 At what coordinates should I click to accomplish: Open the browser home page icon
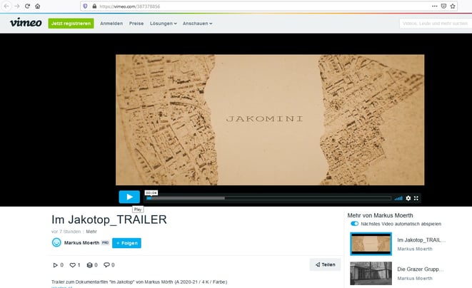coord(37,6)
